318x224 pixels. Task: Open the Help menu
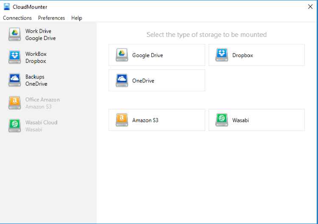tap(77, 18)
